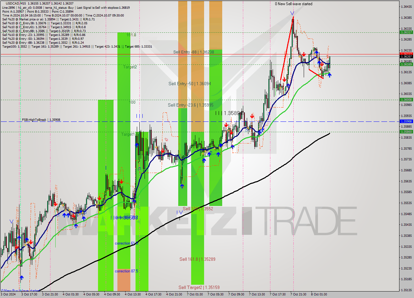Click the 1.35685 price axis value
The image size is (414, 298).
tap(406, 170)
